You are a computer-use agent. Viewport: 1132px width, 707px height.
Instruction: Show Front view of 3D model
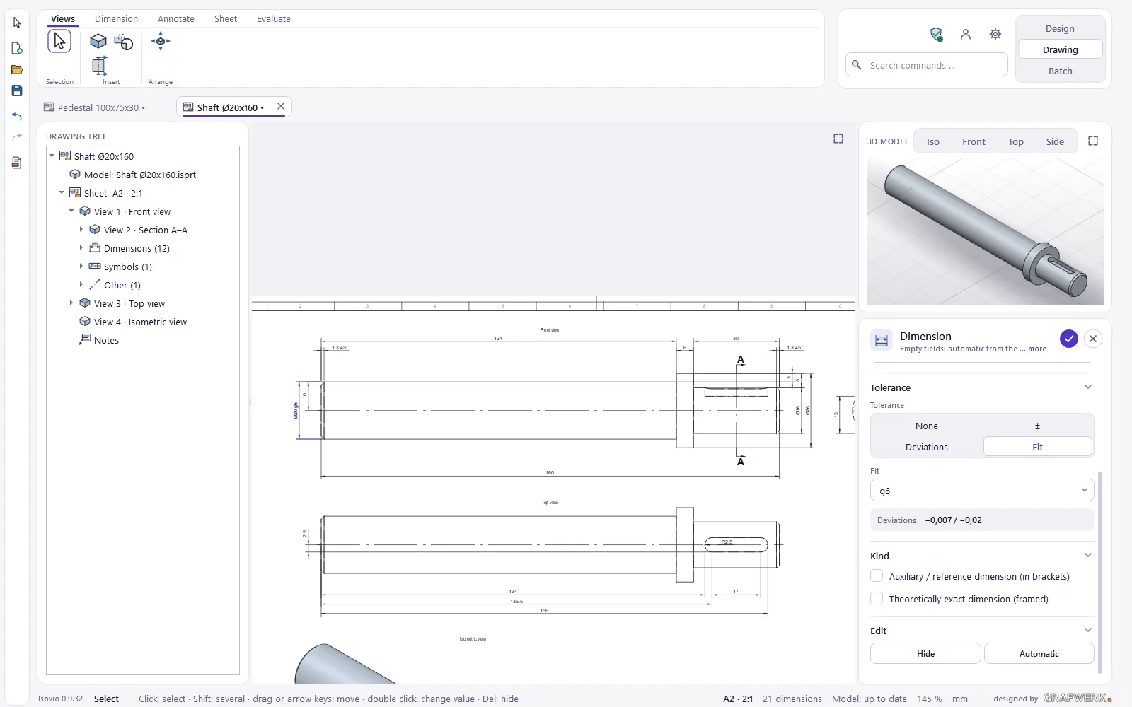point(974,141)
